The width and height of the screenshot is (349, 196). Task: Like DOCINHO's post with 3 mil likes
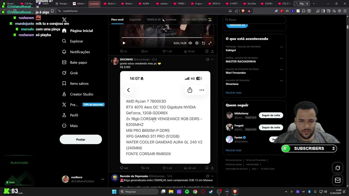click(x=167, y=168)
